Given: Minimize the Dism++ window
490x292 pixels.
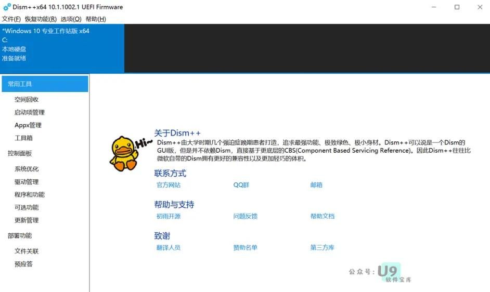Looking at the screenshot, I should [434, 7].
